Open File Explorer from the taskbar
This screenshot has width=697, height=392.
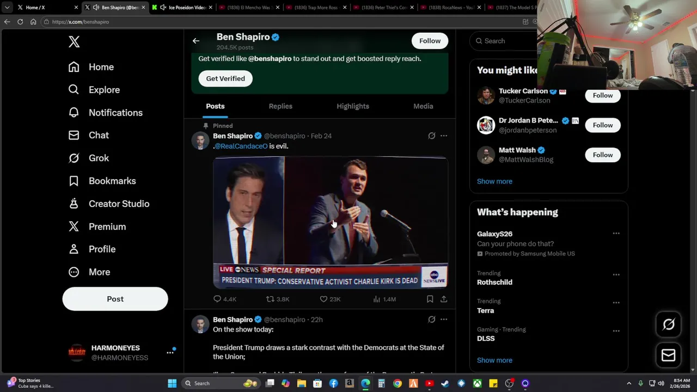click(302, 383)
